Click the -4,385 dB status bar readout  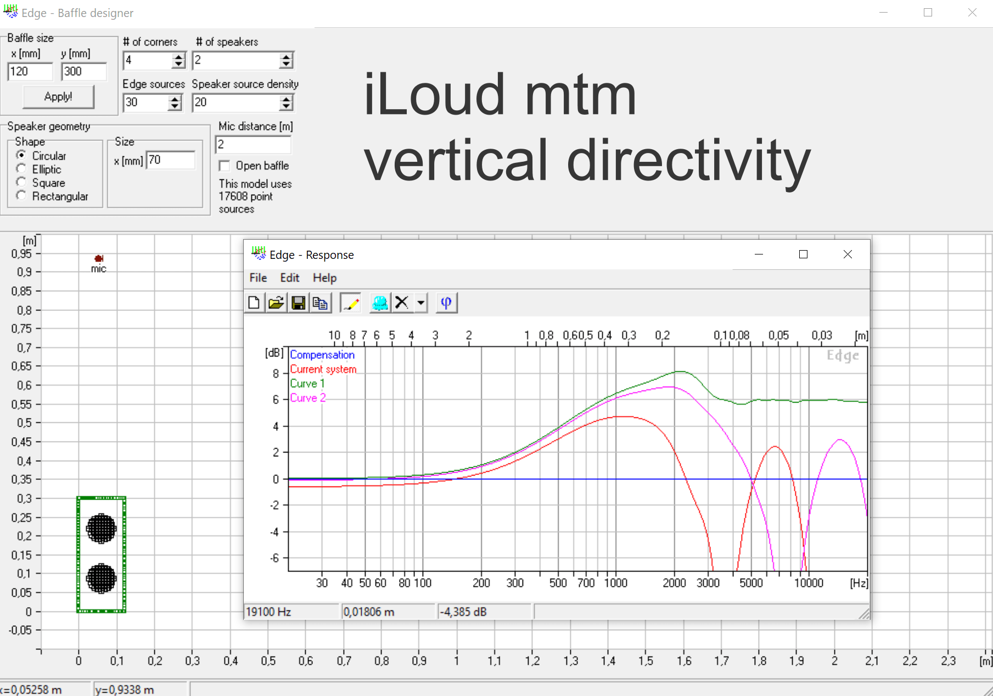click(x=484, y=612)
